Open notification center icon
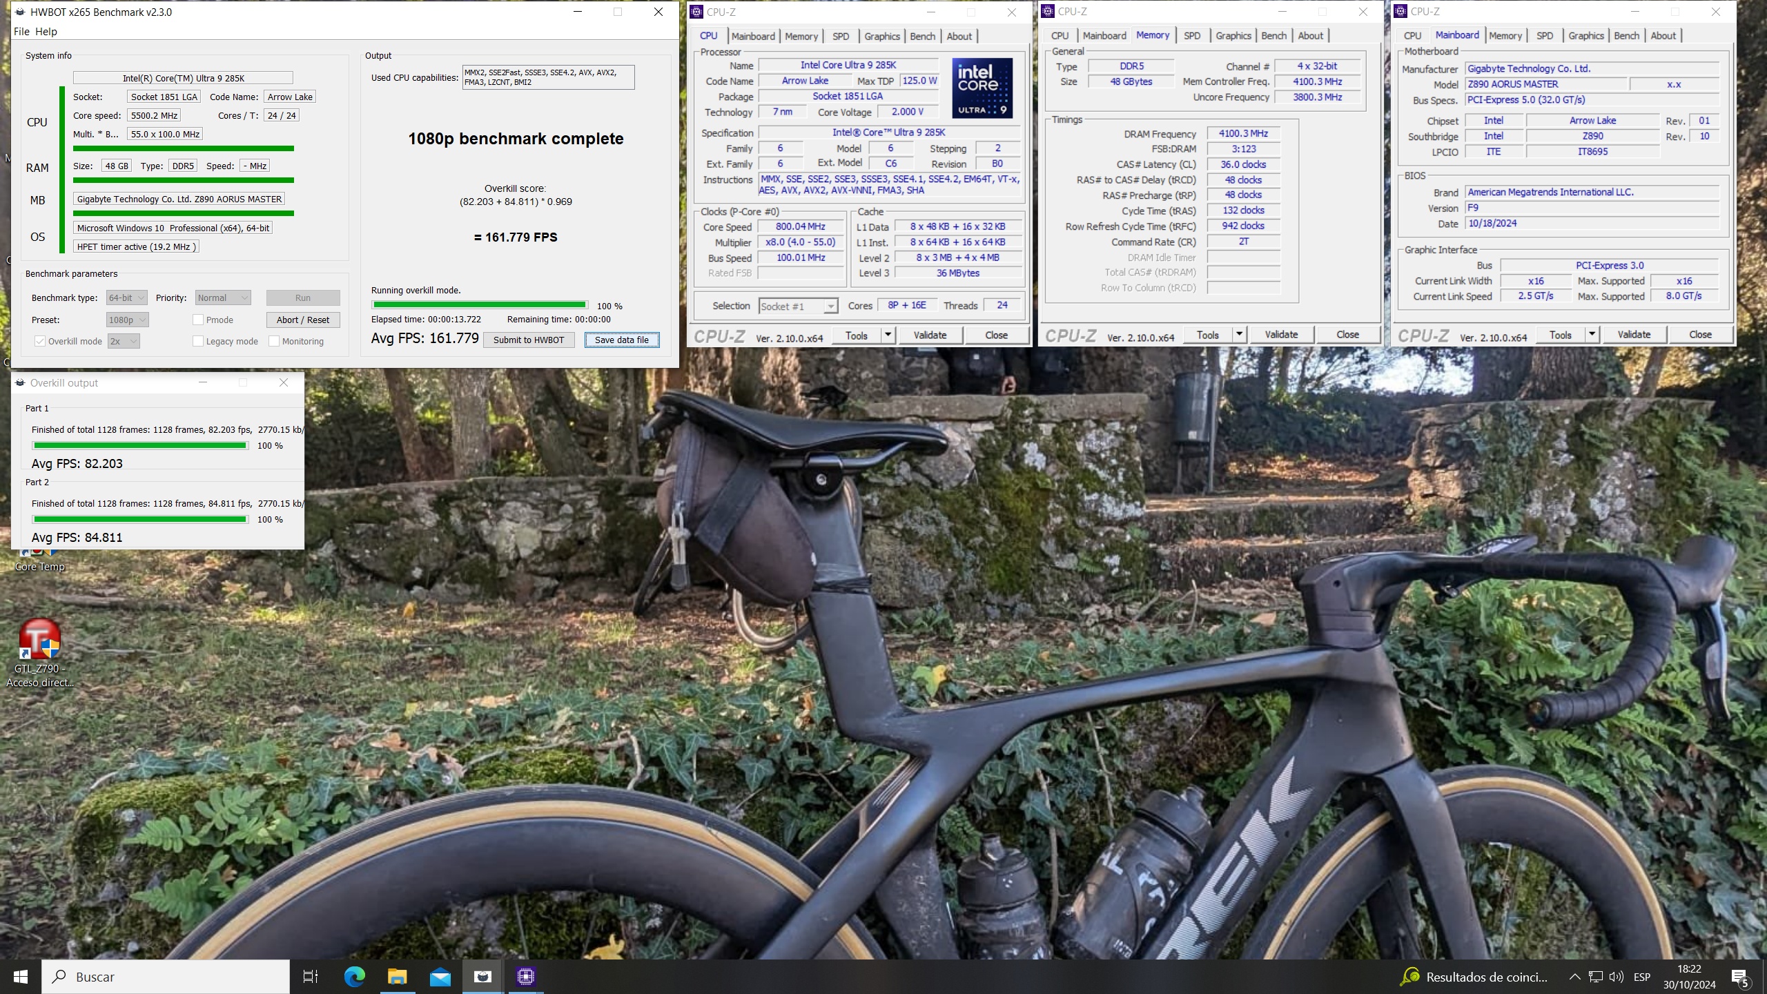The image size is (1767, 994). click(1741, 977)
